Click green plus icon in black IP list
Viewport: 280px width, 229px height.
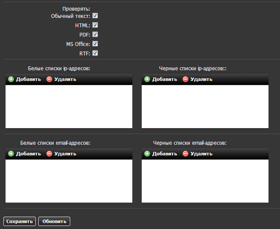click(x=147, y=79)
